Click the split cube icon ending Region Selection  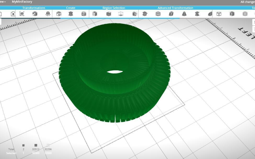135,14
